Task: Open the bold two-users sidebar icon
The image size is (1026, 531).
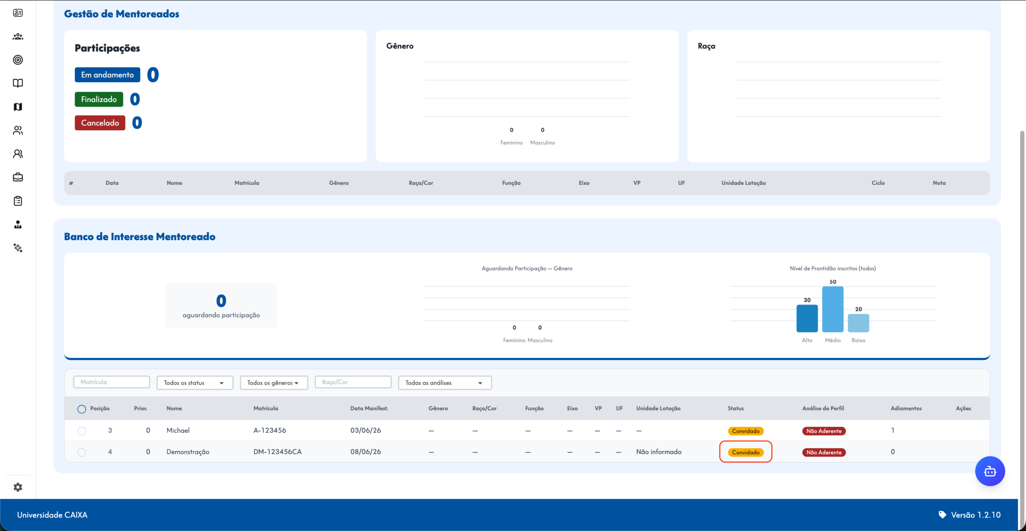Action: (x=18, y=154)
